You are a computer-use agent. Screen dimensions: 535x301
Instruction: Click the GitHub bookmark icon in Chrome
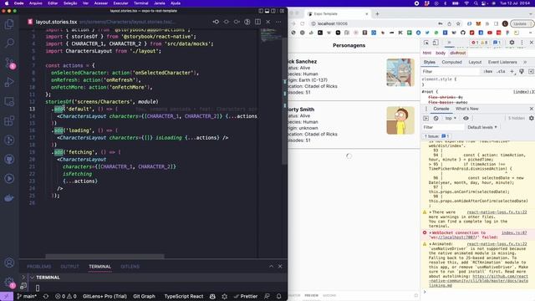pos(463,33)
